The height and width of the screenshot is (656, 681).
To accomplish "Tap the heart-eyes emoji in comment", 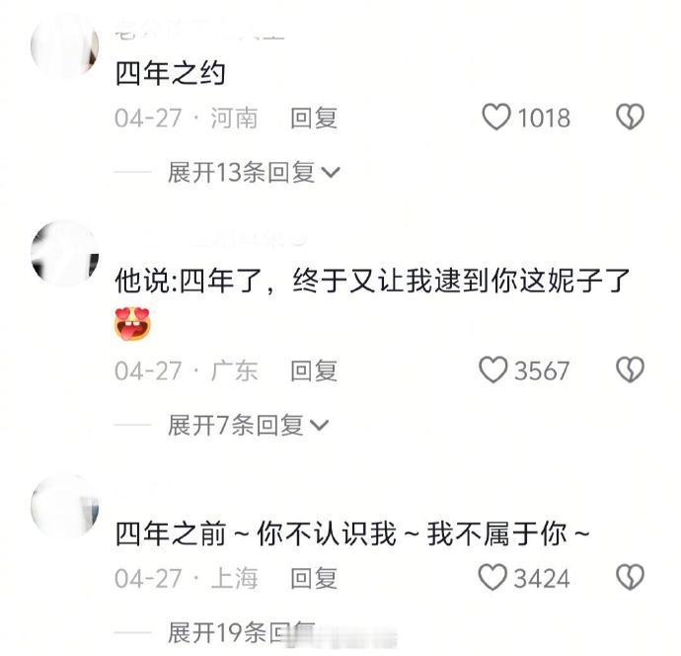I will coord(133,323).
